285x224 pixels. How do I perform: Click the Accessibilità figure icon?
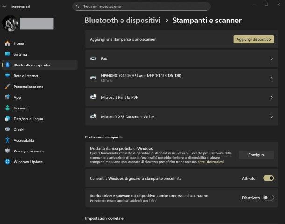click(7, 140)
